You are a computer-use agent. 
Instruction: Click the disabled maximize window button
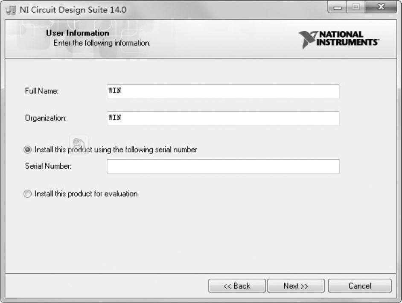coord(356,7)
